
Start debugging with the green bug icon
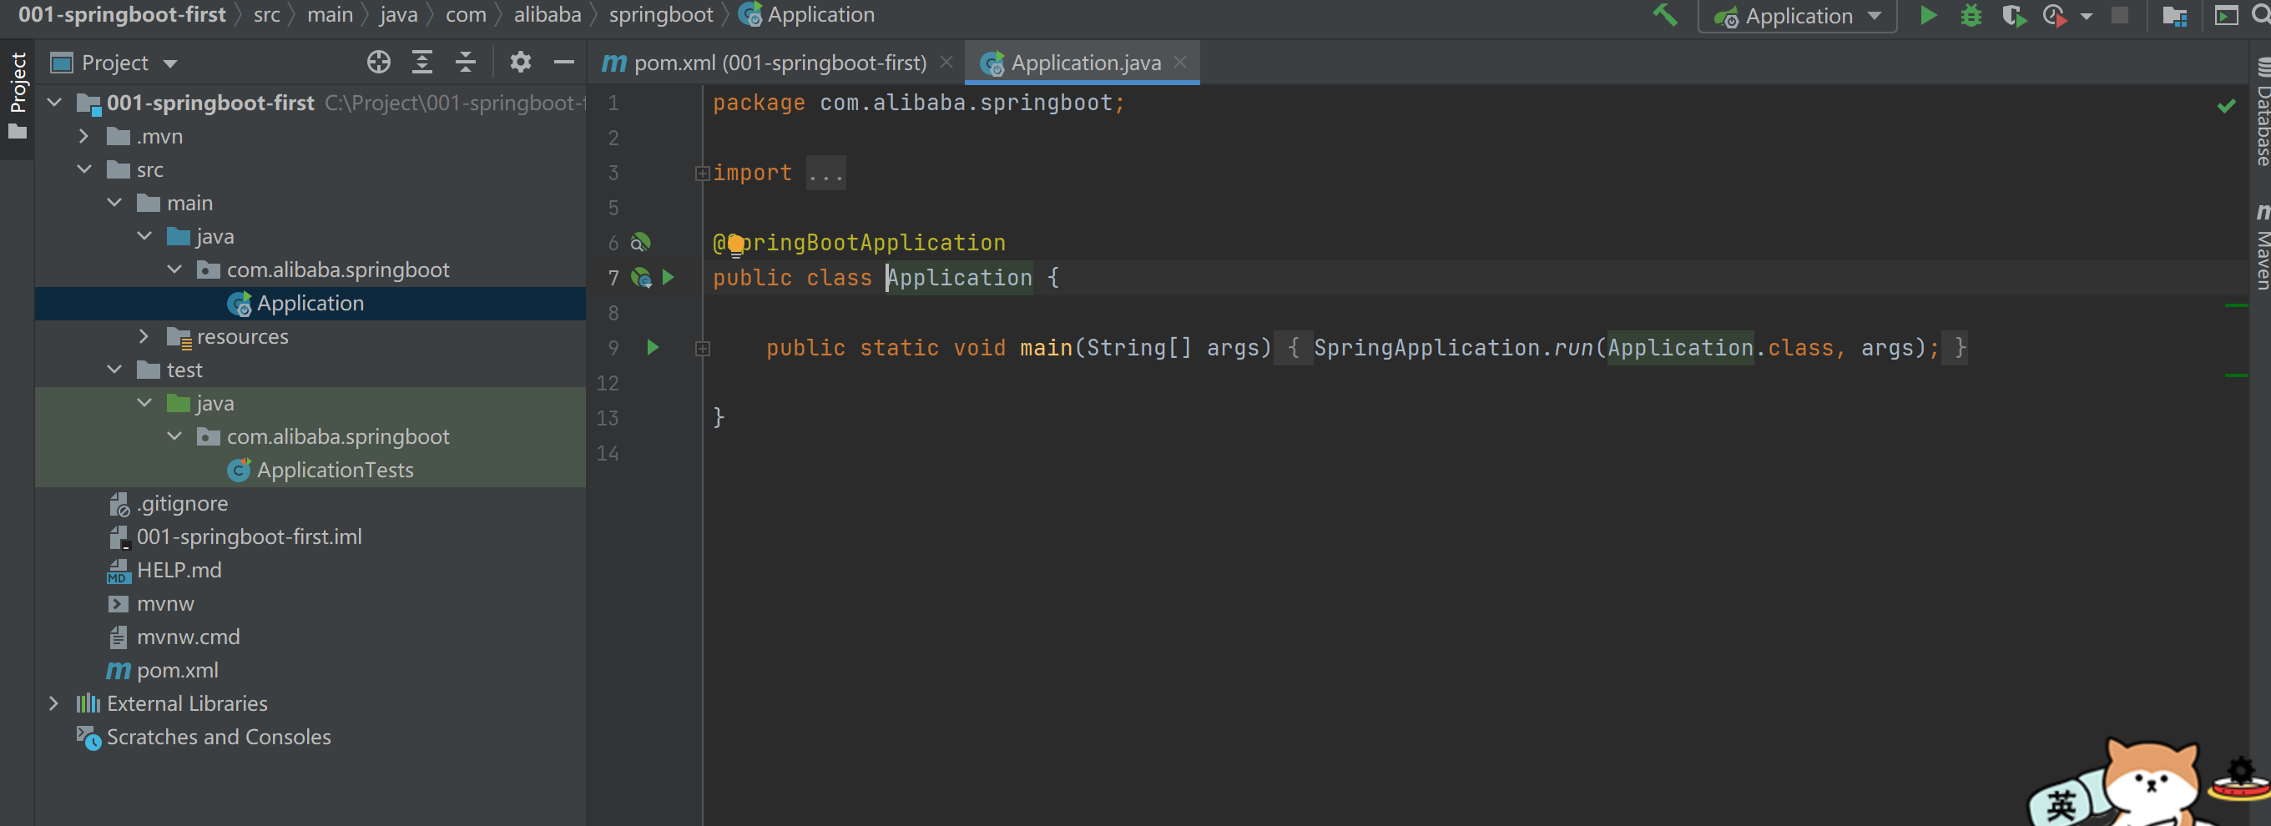(x=1971, y=16)
